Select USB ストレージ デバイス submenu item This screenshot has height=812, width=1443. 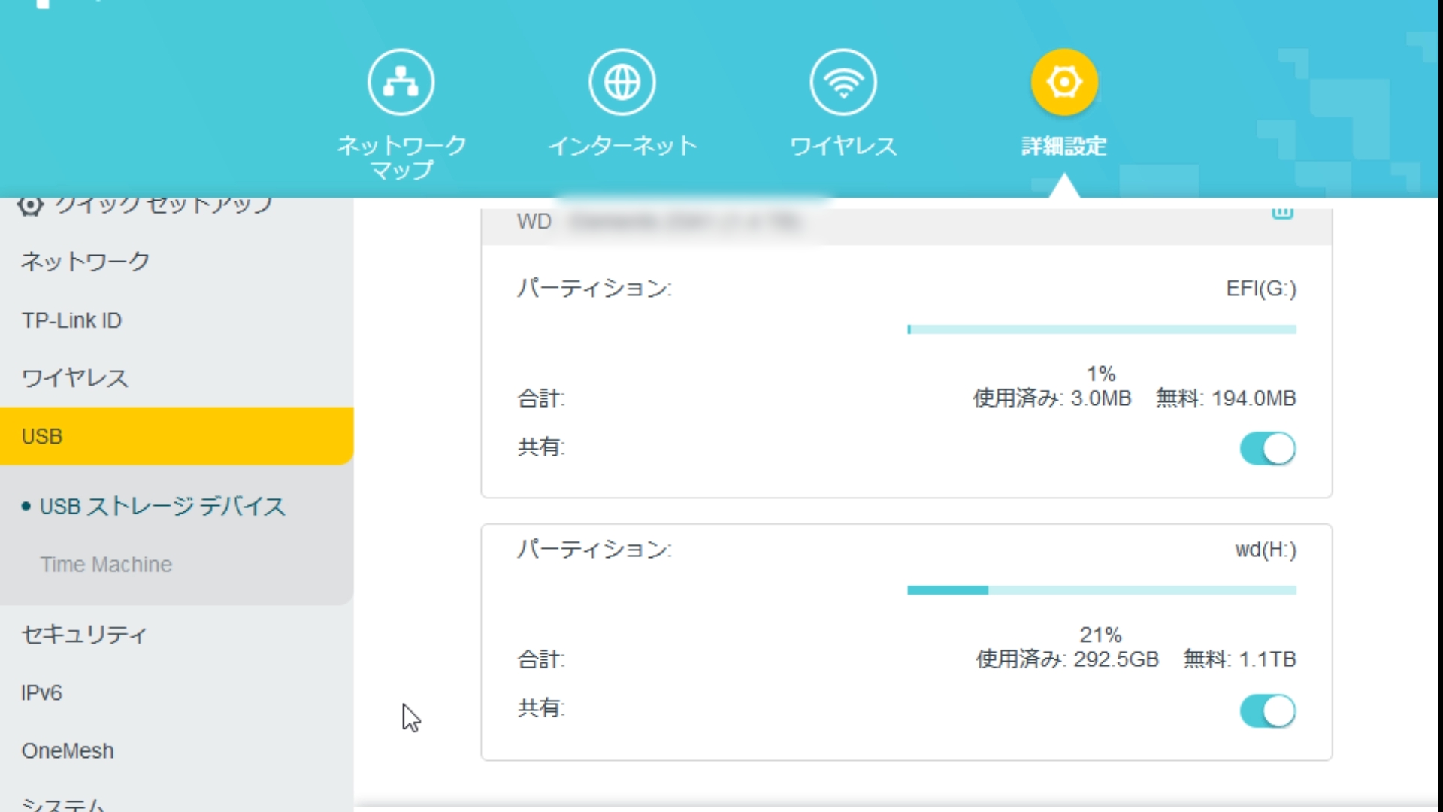click(162, 506)
